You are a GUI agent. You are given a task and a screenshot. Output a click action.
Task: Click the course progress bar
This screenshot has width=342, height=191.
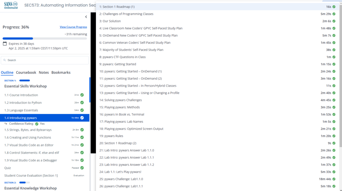pyautogui.click(x=45, y=38)
